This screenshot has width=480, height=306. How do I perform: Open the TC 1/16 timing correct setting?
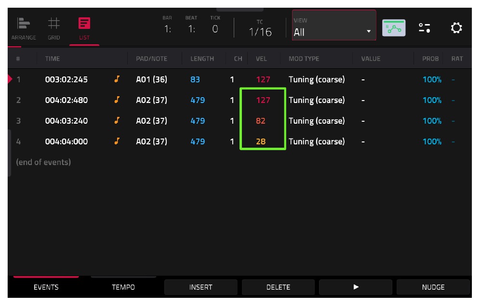(260, 28)
